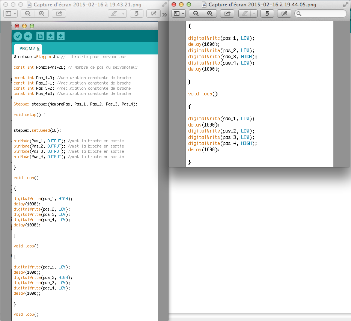
Task: Zoom in on the right Preview window
Action: pyautogui.click(x=209, y=14)
